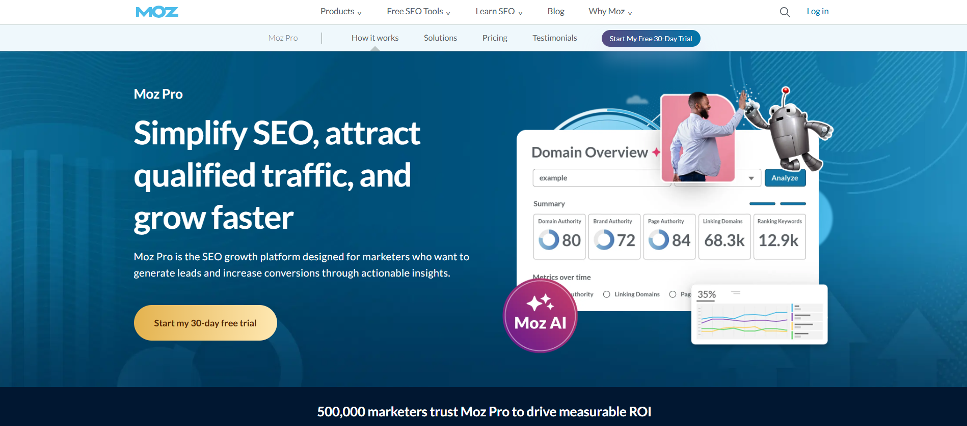Expand the Why Moz menu
Screen dimensions: 967x426
[x=610, y=12]
